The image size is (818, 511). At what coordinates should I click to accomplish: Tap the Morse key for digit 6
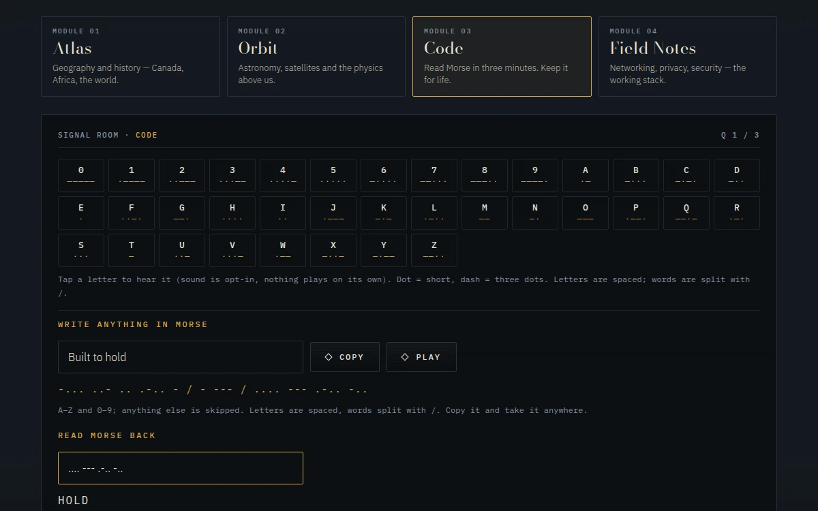[384, 175]
